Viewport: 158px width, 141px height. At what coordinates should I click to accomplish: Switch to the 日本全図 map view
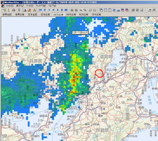33,14
